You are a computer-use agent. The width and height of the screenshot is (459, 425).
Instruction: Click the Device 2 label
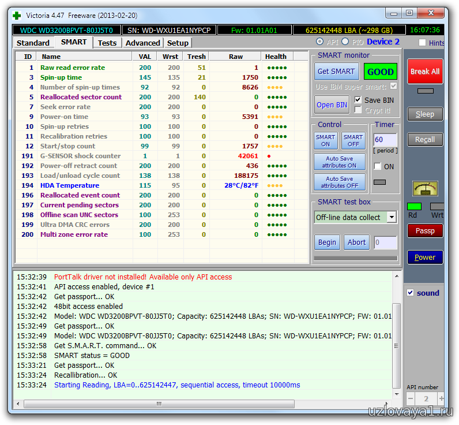click(383, 42)
